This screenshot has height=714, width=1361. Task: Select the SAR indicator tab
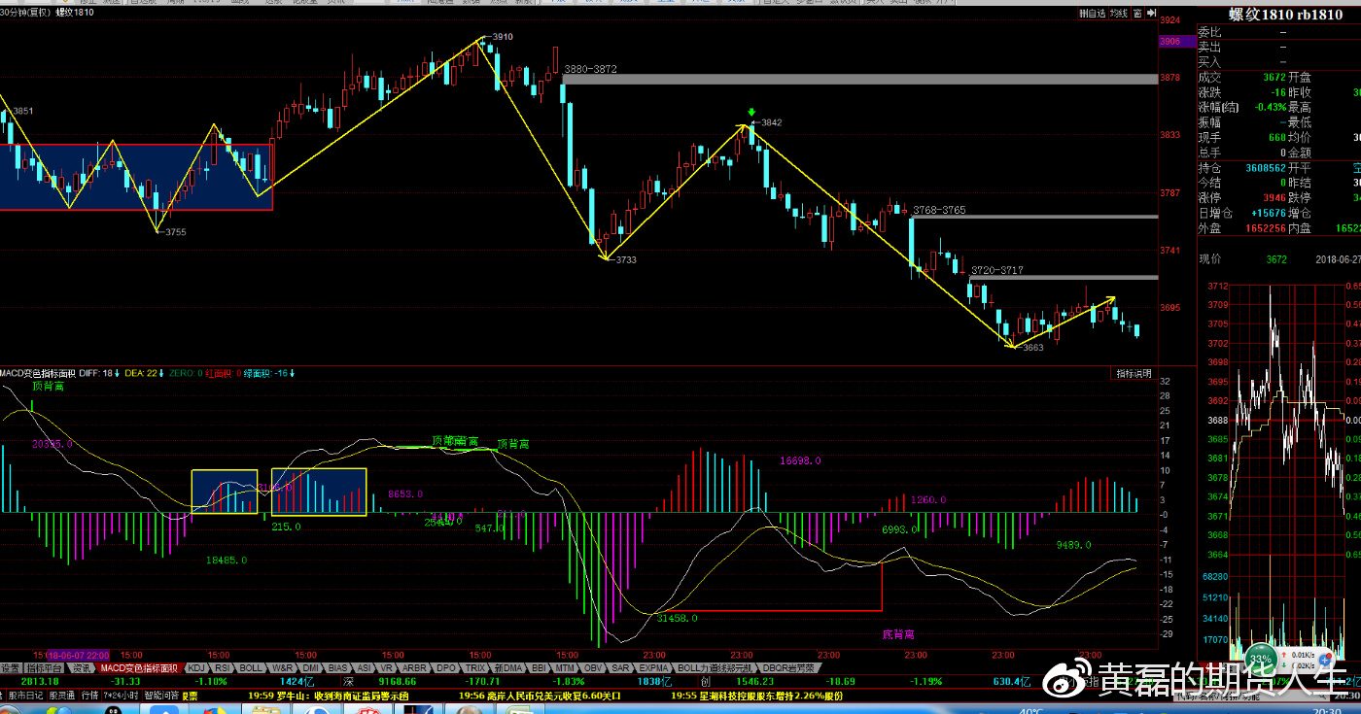[x=620, y=668]
